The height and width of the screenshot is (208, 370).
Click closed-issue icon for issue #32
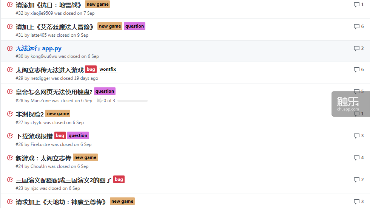point(10,5)
